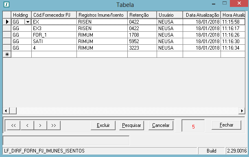The width and height of the screenshot is (249, 157).
Task: Jump to the last record with >>
Action: point(54,125)
